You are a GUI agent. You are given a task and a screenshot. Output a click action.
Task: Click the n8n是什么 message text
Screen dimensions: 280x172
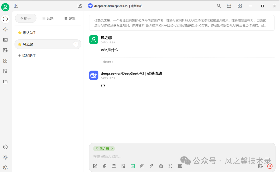click(110, 50)
